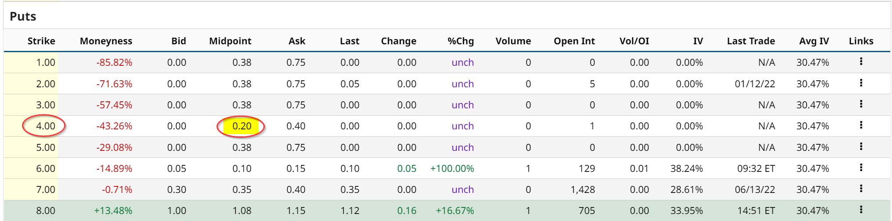The height and width of the screenshot is (221, 892).
Task: Click the circled 4.00 strike price
Action: tap(45, 126)
